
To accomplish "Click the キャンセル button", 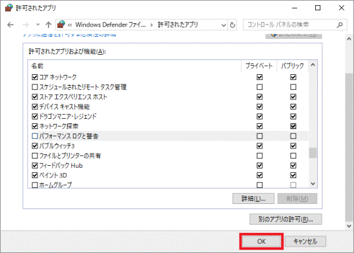I will pos(306,241).
